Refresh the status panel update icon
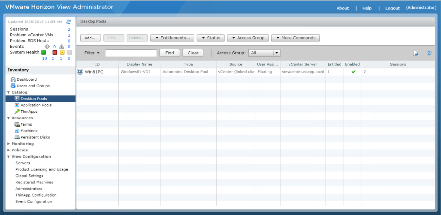Image resolution: width=441 pixels, height=215 pixels. 69,21
